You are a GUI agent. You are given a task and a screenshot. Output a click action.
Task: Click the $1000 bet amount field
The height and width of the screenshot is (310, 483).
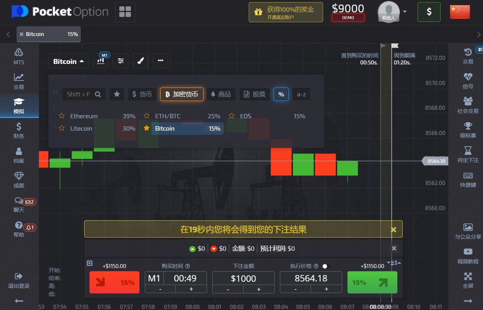(243, 278)
